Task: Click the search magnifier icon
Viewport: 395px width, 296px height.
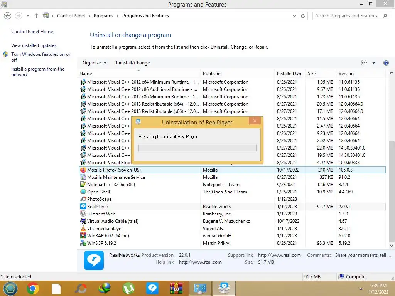Action: tap(385, 16)
